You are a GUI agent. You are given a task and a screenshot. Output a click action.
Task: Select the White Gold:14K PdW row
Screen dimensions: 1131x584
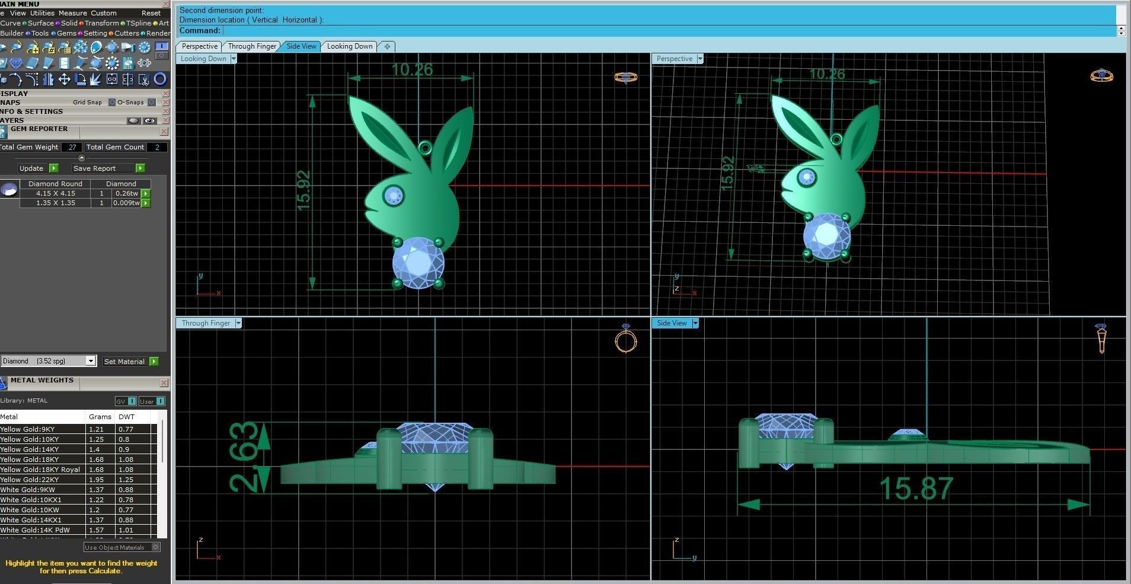click(79, 530)
